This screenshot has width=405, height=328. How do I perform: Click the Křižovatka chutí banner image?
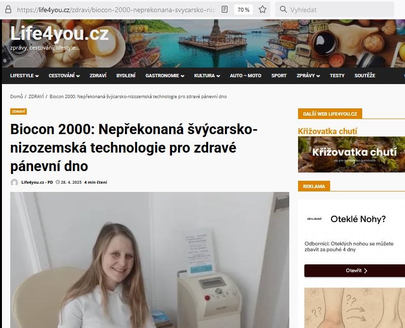point(351,155)
